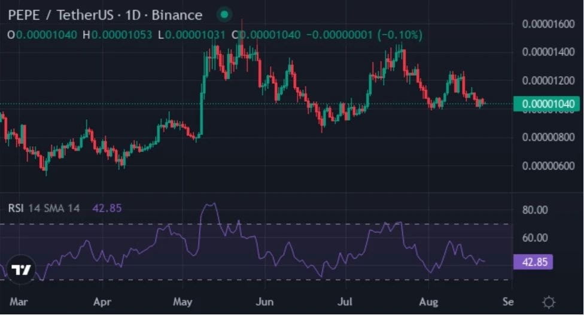The width and height of the screenshot is (584, 315).
Task: Click the PEPE / TetherUS symbol title
Action: tap(60, 15)
